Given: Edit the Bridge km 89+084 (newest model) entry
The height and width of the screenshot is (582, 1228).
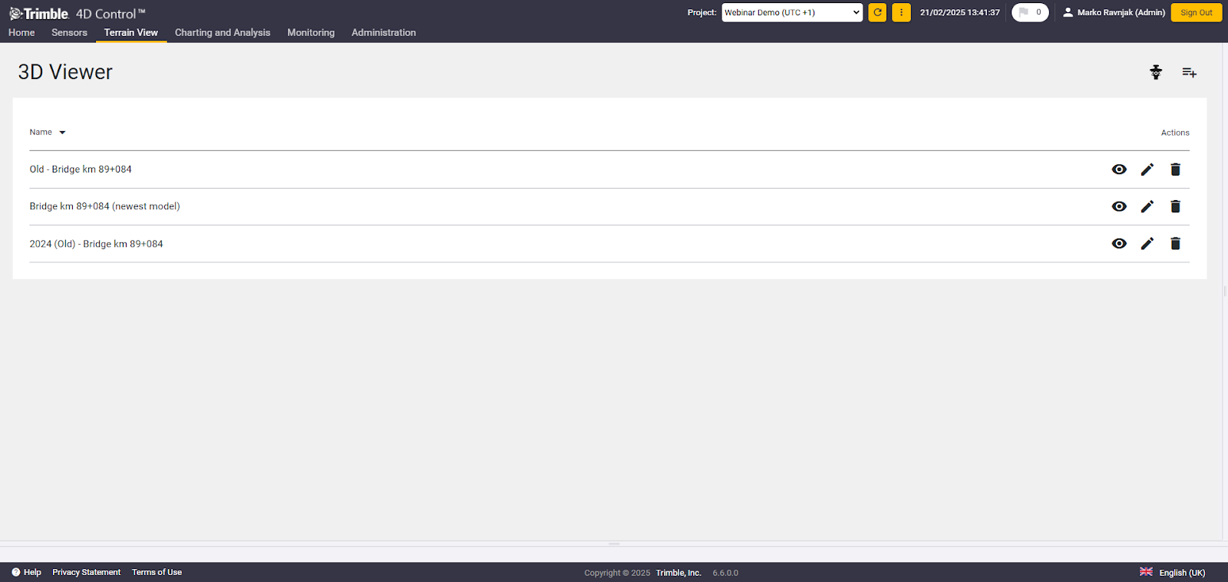Looking at the screenshot, I should coord(1147,206).
